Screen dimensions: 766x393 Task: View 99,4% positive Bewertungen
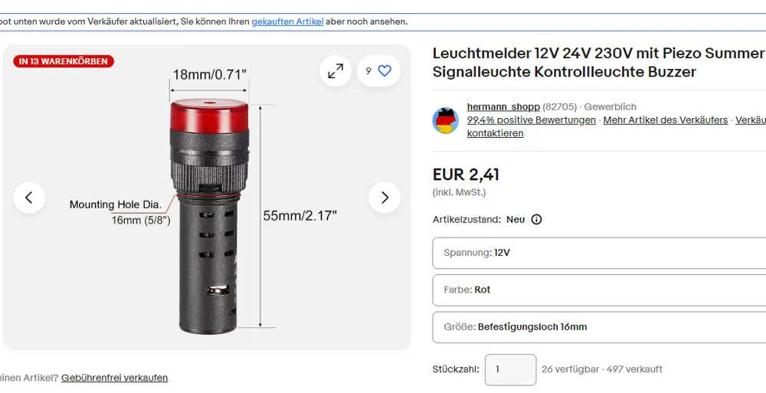click(x=531, y=120)
